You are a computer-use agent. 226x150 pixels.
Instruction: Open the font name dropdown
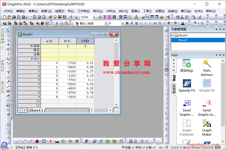point(106,24)
